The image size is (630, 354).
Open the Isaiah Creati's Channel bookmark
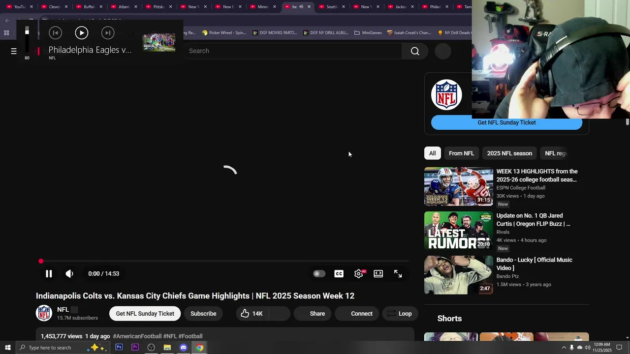point(409,32)
